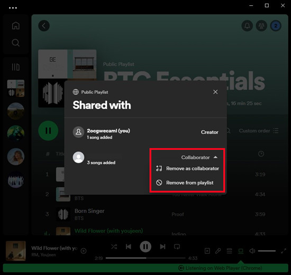291x275 pixels.
Task: Click the duration clock column header
Action: coord(261,154)
